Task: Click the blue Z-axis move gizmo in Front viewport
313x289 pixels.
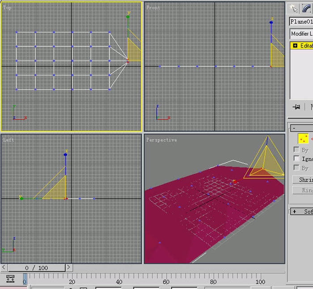Action: click(x=271, y=22)
